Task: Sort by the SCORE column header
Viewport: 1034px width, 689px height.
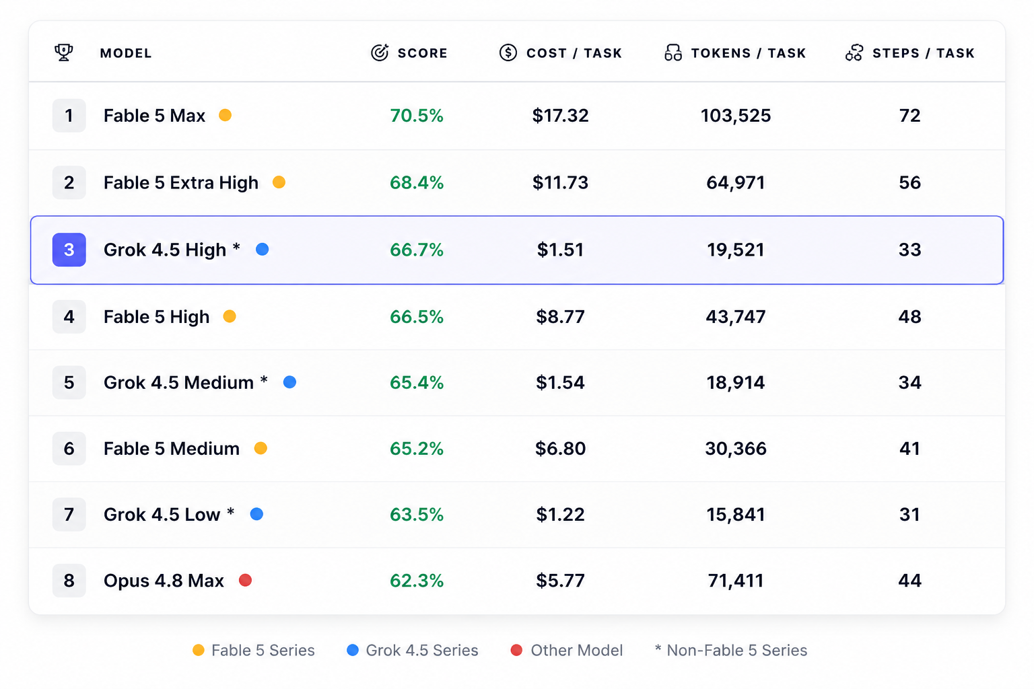Action: [x=422, y=53]
